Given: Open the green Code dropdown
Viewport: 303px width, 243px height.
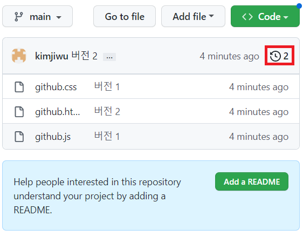Looking at the screenshot, I should click(x=265, y=16).
